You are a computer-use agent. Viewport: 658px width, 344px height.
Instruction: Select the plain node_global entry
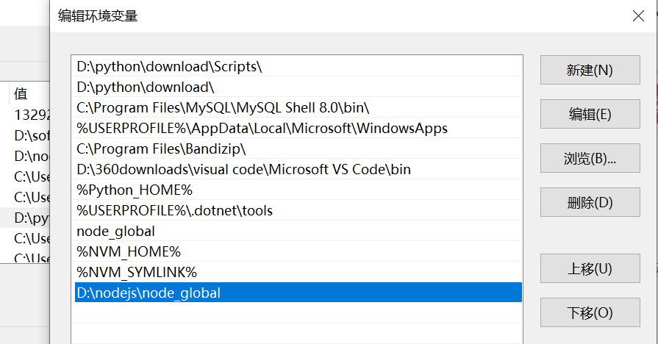[x=297, y=231]
